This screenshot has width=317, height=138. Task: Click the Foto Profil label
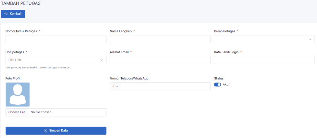coord(13,79)
